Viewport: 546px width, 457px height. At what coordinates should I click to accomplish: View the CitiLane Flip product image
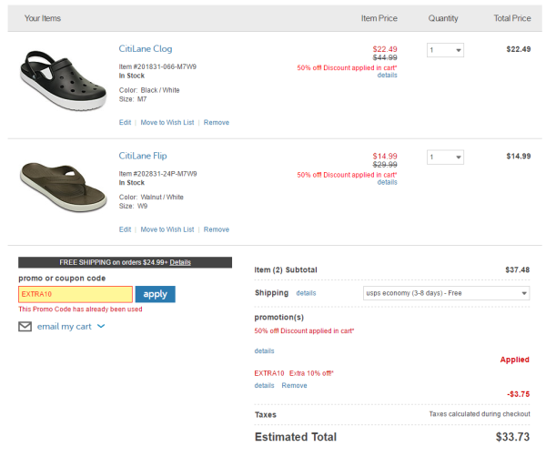tap(63, 187)
